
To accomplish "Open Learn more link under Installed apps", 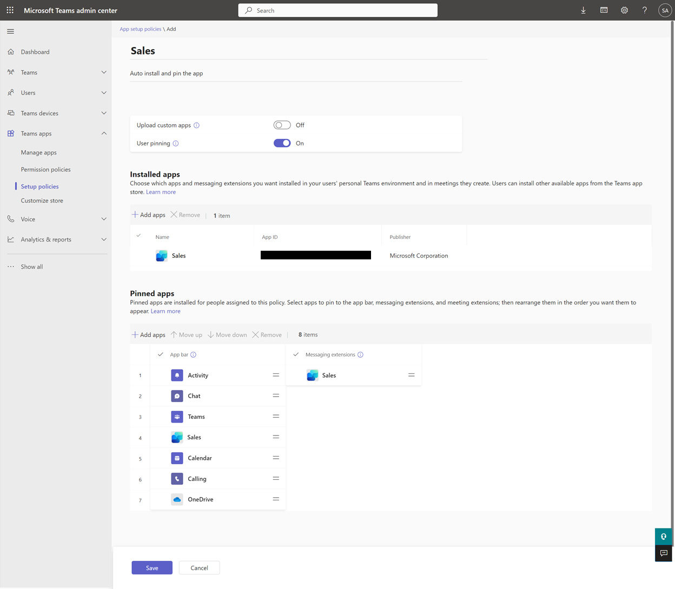I will [161, 192].
